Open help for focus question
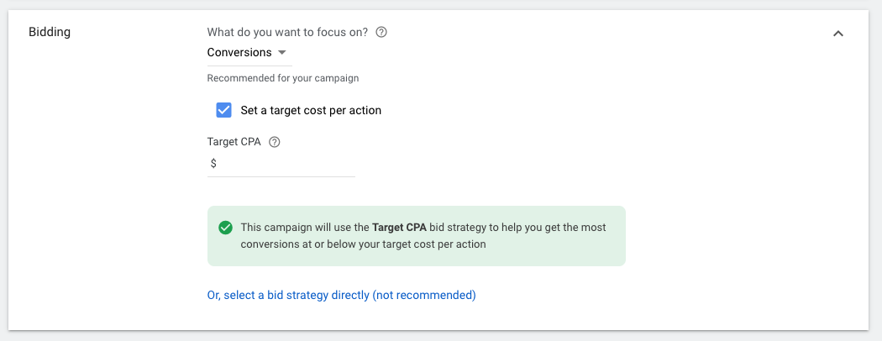 point(381,32)
